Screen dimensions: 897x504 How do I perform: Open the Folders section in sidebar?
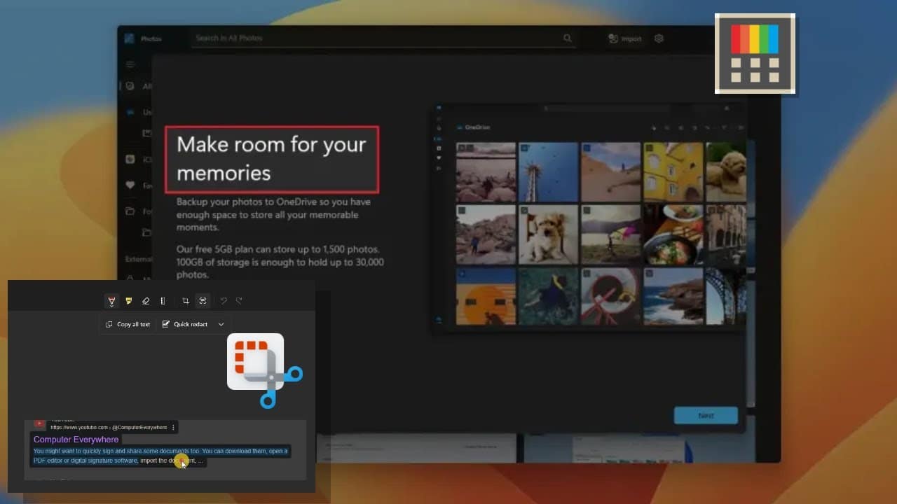click(130, 211)
